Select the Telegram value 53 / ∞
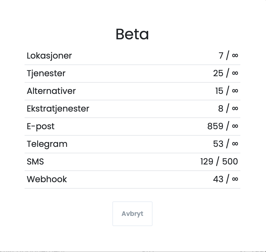 click(225, 144)
